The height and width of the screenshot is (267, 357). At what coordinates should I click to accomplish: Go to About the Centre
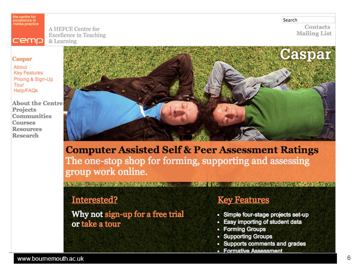tap(38, 103)
